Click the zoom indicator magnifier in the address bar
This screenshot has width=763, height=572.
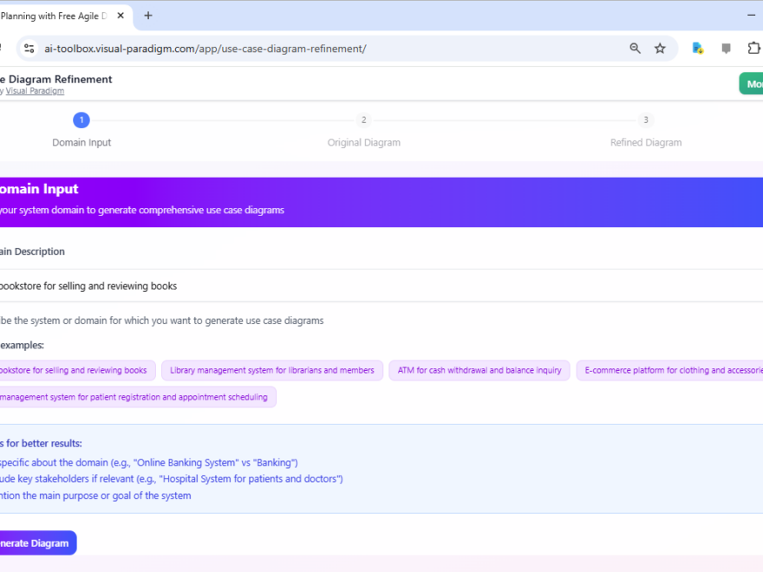tap(636, 49)
